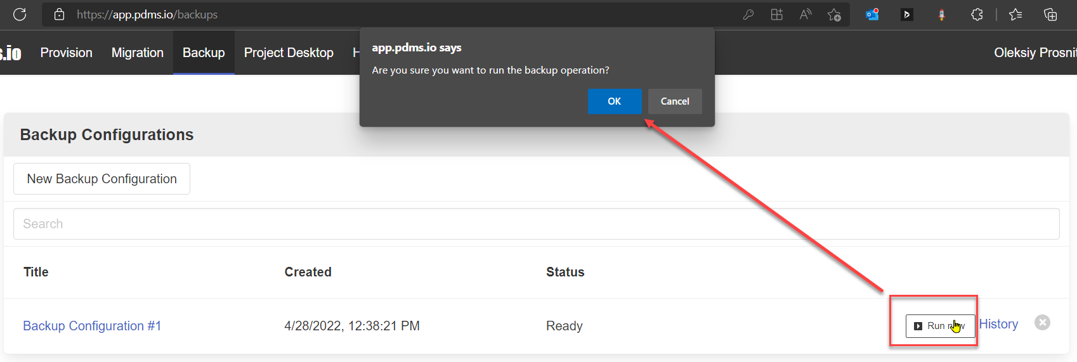Click the browser refresh icon
This screenshot has width=1077, height=362.
pos(20,15)
